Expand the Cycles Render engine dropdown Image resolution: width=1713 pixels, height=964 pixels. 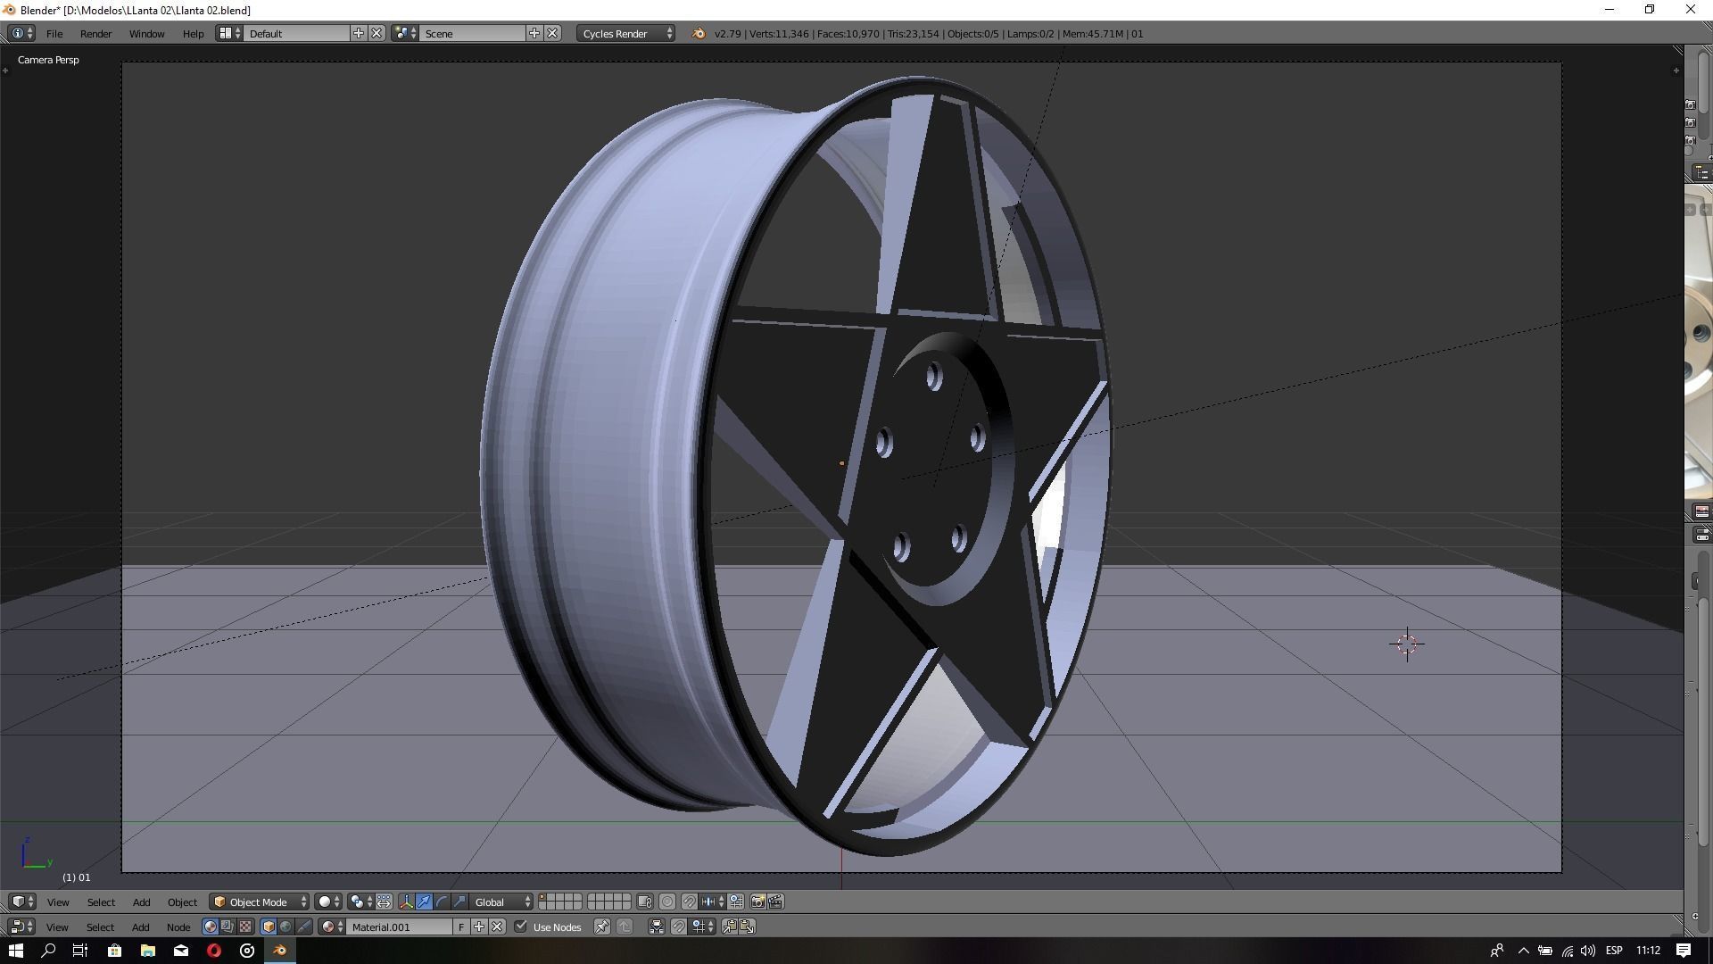(626, 33)
